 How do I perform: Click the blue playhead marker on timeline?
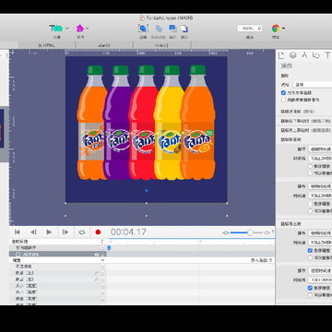[x=109, y=248]
